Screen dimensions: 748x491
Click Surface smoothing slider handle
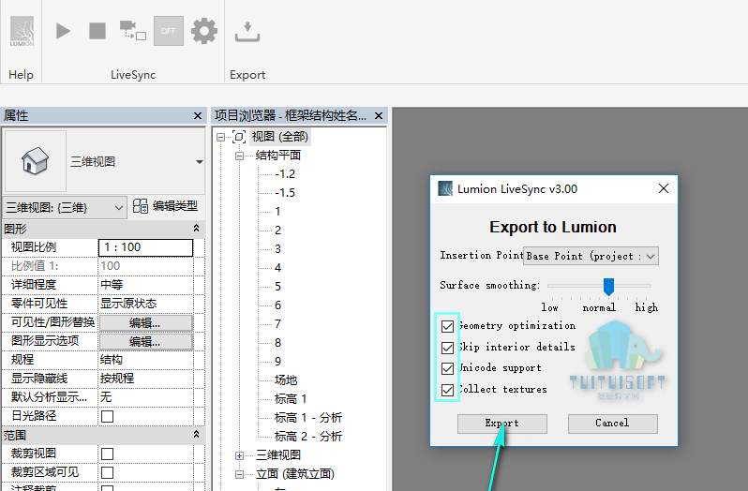608,287
